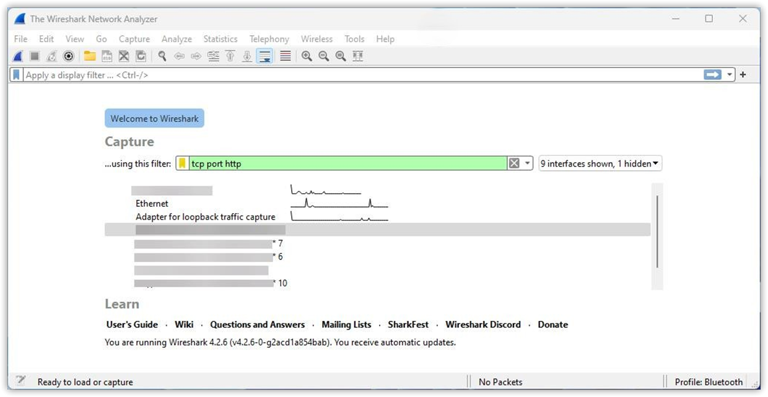Open the User's Guide link
Viewport: 768px width, 397px height.
tap(132, 325)
